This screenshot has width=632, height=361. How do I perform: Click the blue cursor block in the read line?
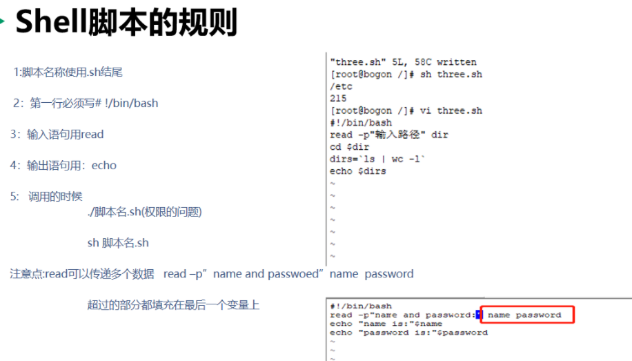click(478, 315)
